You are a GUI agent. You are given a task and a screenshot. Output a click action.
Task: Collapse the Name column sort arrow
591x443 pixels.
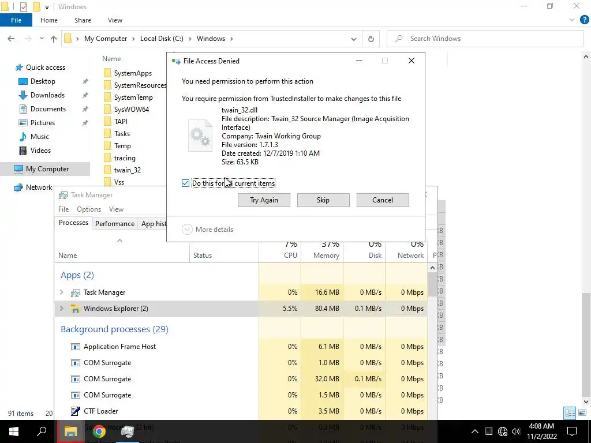(119, 241)
